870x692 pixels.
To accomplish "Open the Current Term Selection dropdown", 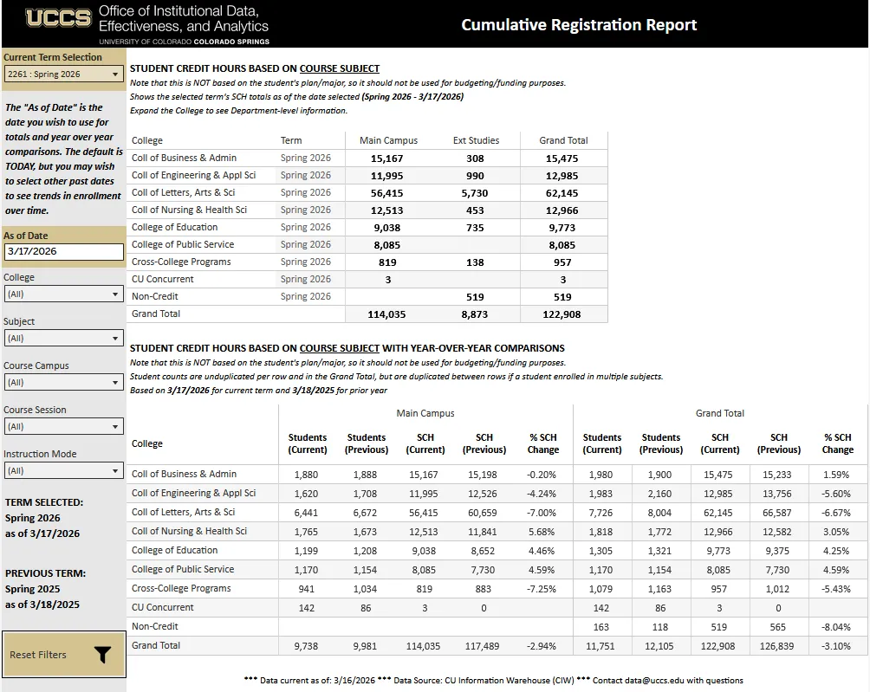I will coord(114,74).
